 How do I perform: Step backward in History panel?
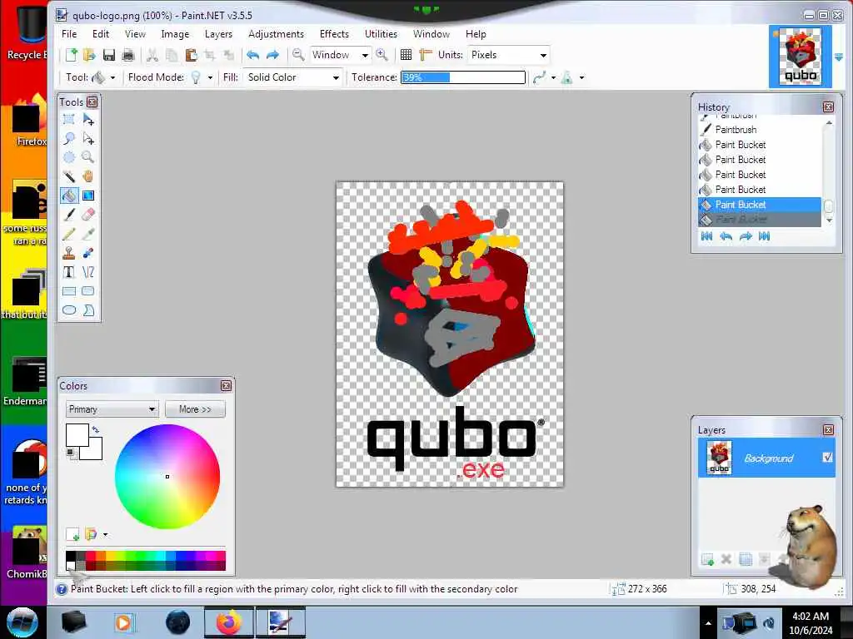point(726,236)
